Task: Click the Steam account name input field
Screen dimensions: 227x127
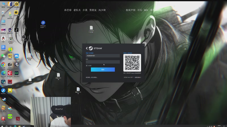Action: (103, 56)
